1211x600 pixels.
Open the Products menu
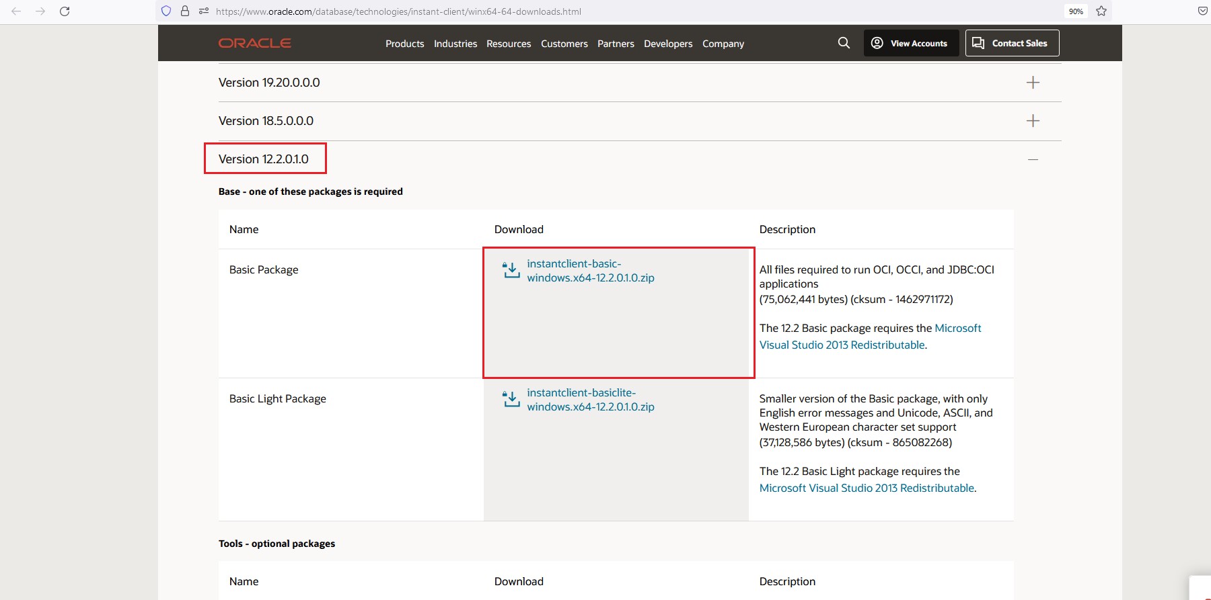[404, 44]
